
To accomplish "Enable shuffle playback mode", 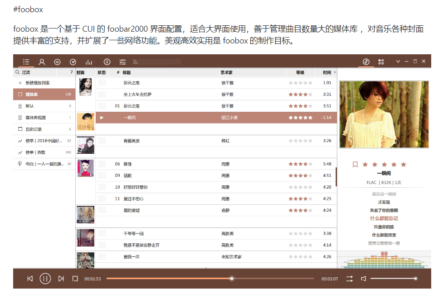I will (x=349, y=279).
